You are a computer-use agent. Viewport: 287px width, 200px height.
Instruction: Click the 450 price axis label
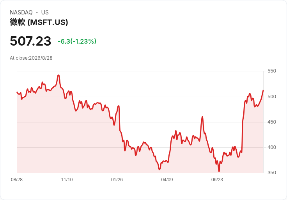(272, 122)
